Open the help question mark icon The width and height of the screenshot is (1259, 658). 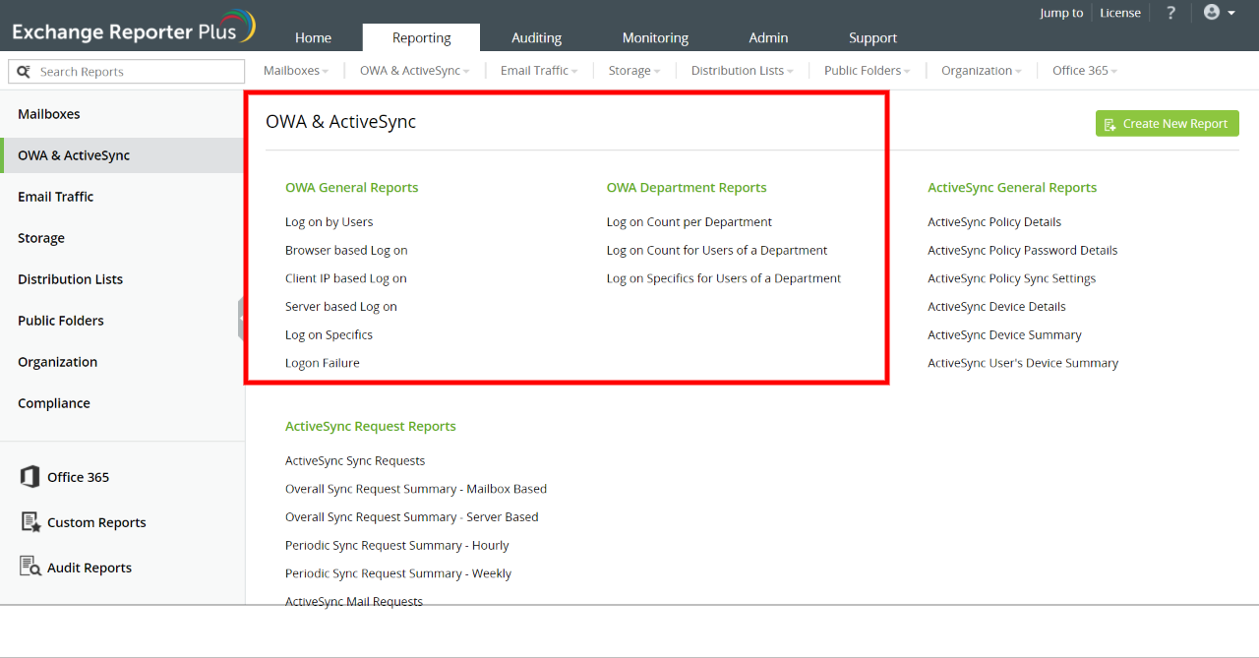(x=1170, y=13)
